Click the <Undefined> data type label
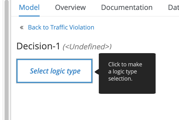This screenshot has width=179, height=120. tap(87, 47)
